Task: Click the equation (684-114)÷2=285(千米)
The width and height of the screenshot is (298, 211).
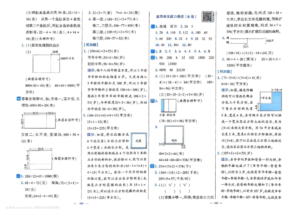Action: click(x=178, y=173)
